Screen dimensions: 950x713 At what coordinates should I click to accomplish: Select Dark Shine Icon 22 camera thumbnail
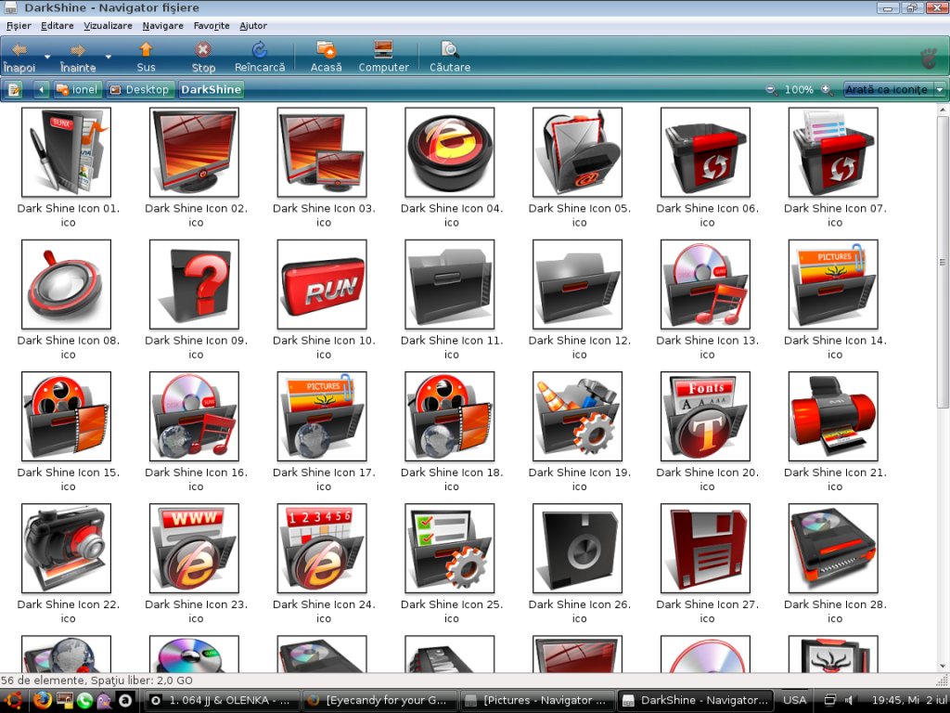(66, 549)
